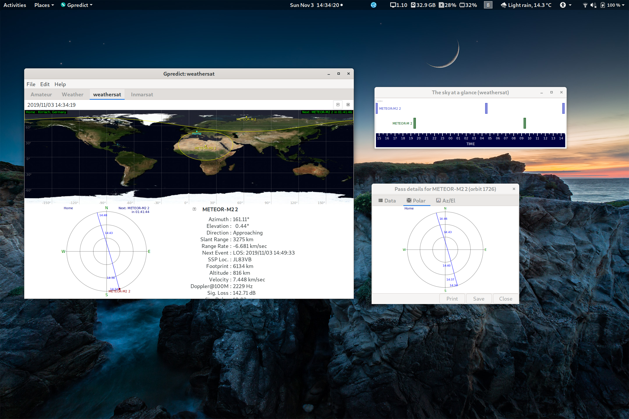Click the first green METEOR-M 2 pass bar
The height and width of the screenshot is (419, 629).
click(415, 123)
